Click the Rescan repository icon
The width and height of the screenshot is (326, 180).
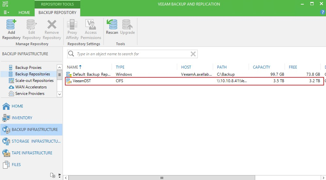click(112, 25)
